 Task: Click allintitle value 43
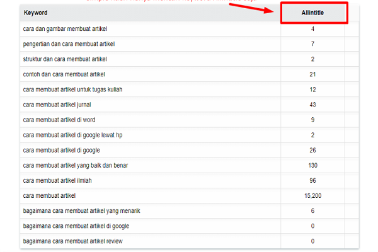pyautogui.click(x=312, y=105)
